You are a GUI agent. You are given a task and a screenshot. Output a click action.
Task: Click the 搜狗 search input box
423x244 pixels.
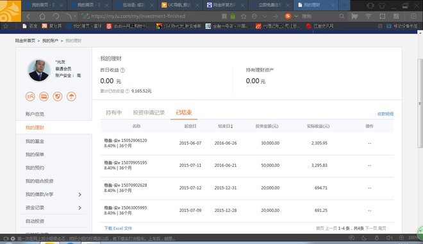click(x=319, y=16)
